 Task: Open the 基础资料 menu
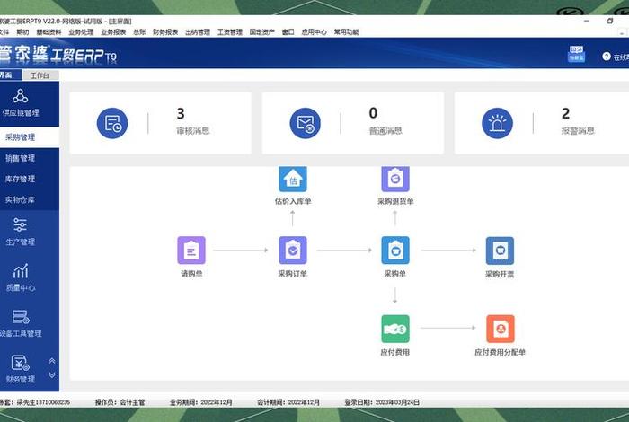tap(49, 32)
